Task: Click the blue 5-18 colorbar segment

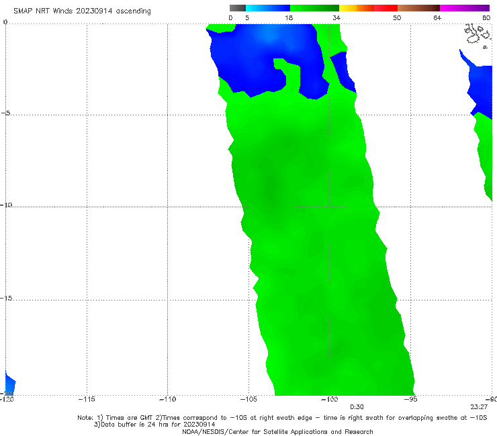Action: pos(268,8)
